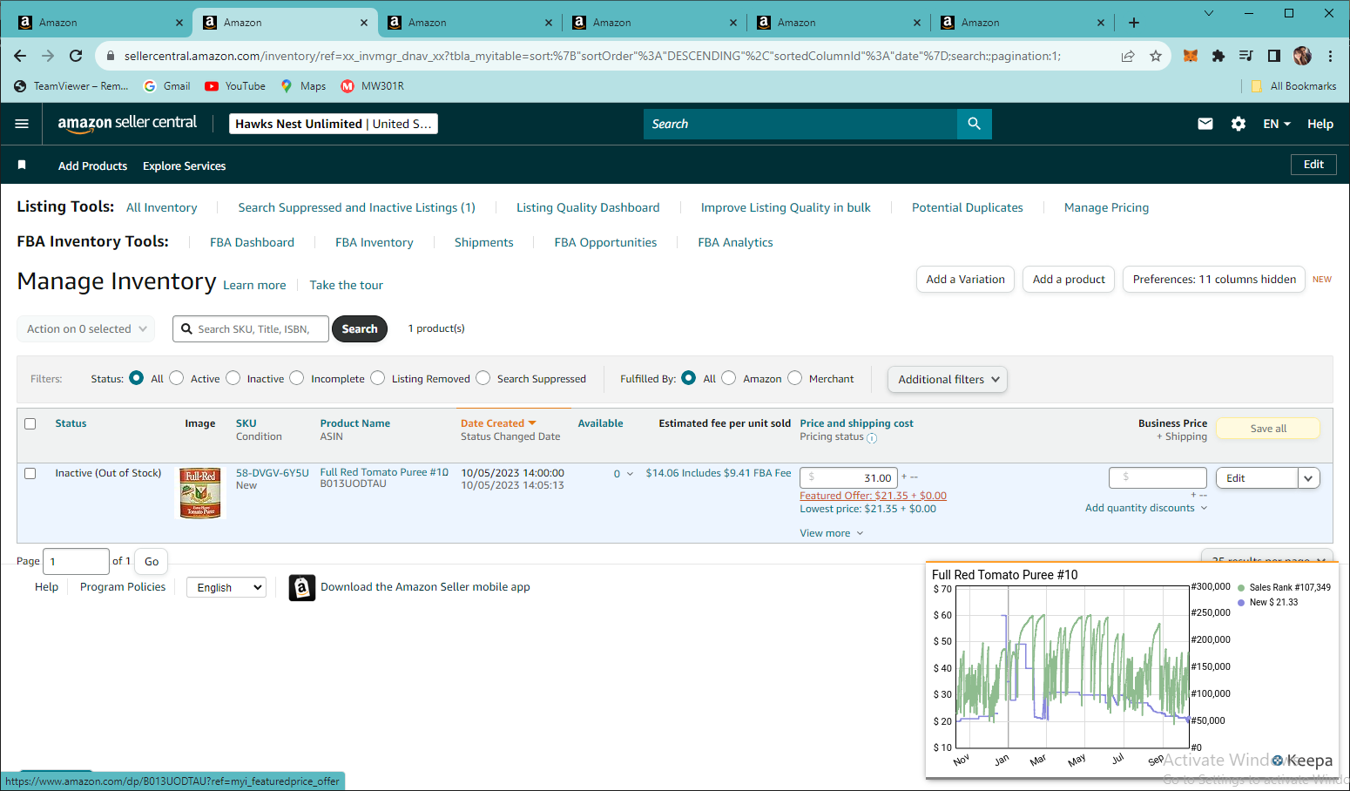Click the Add a Variation button
The width and height of the screenshot is (1350, 791).
(x=965, y=279)
